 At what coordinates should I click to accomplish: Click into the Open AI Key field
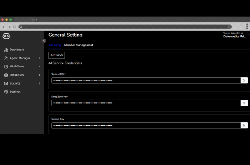pos(146,80)
